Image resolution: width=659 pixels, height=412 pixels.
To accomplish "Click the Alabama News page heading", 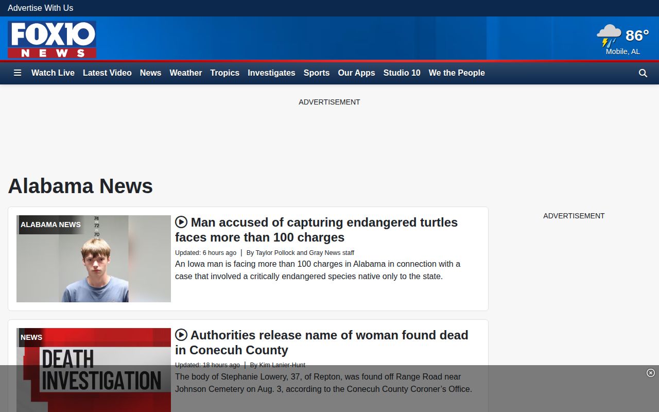I will [80, 186].
